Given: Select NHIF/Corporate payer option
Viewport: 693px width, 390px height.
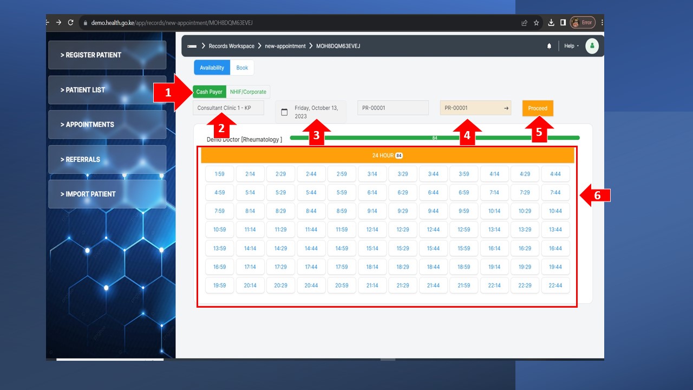Looking at the screenshot, I should 248,92.
